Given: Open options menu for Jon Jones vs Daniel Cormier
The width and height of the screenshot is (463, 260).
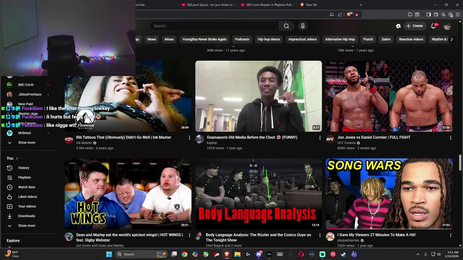Looking at the screenshot, I should [x=450, y=138].
